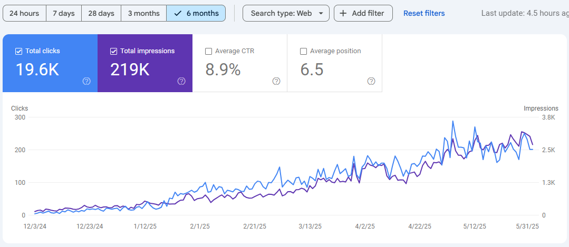Click help icon on Total impressions card
The height and width of the screenshot is (247, 569).
181,81
